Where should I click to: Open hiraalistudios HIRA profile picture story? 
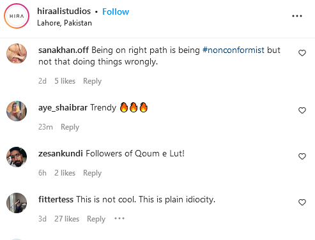tap(17, 16)
